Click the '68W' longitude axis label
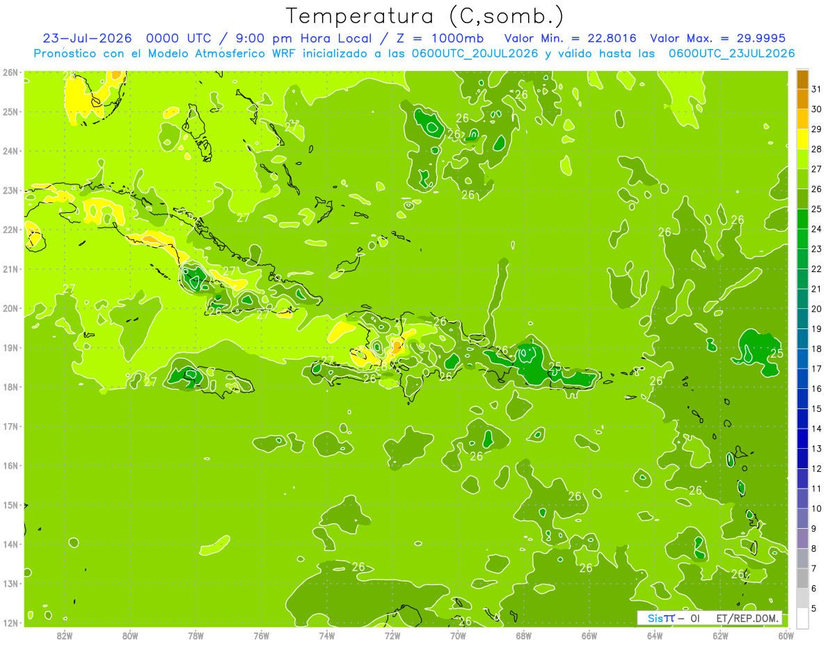This screenshot has width=835, height=645. (524, 635)
